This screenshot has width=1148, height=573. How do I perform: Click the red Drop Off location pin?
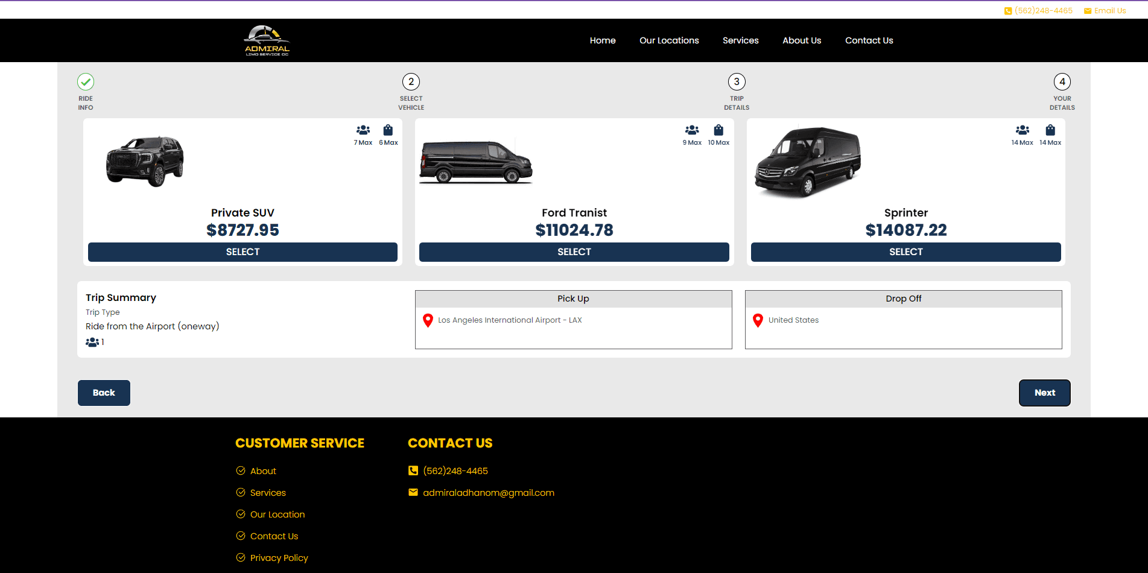click(758, 320)
